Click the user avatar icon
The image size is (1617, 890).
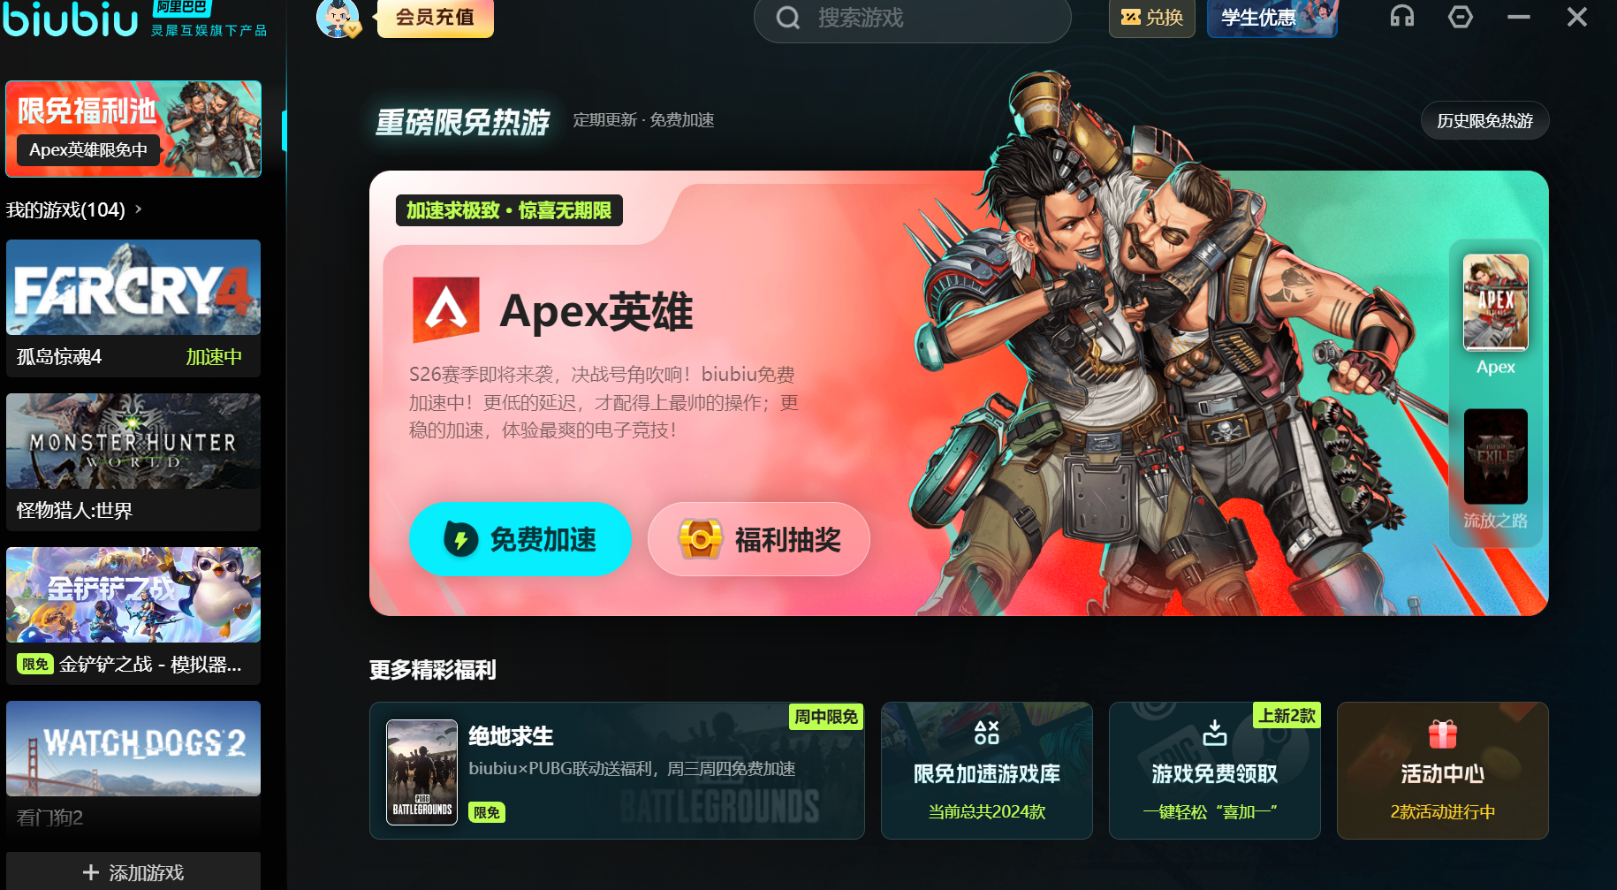click(338, 18)
